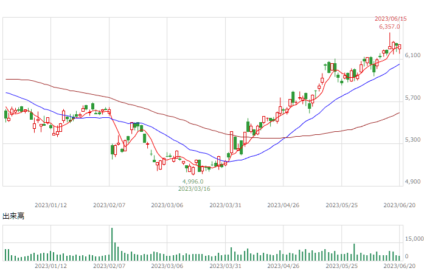The height and width of the screenshot is (271, 424).
Task: Click volume chart date 2023/02/07
Action: coord(109,266)
